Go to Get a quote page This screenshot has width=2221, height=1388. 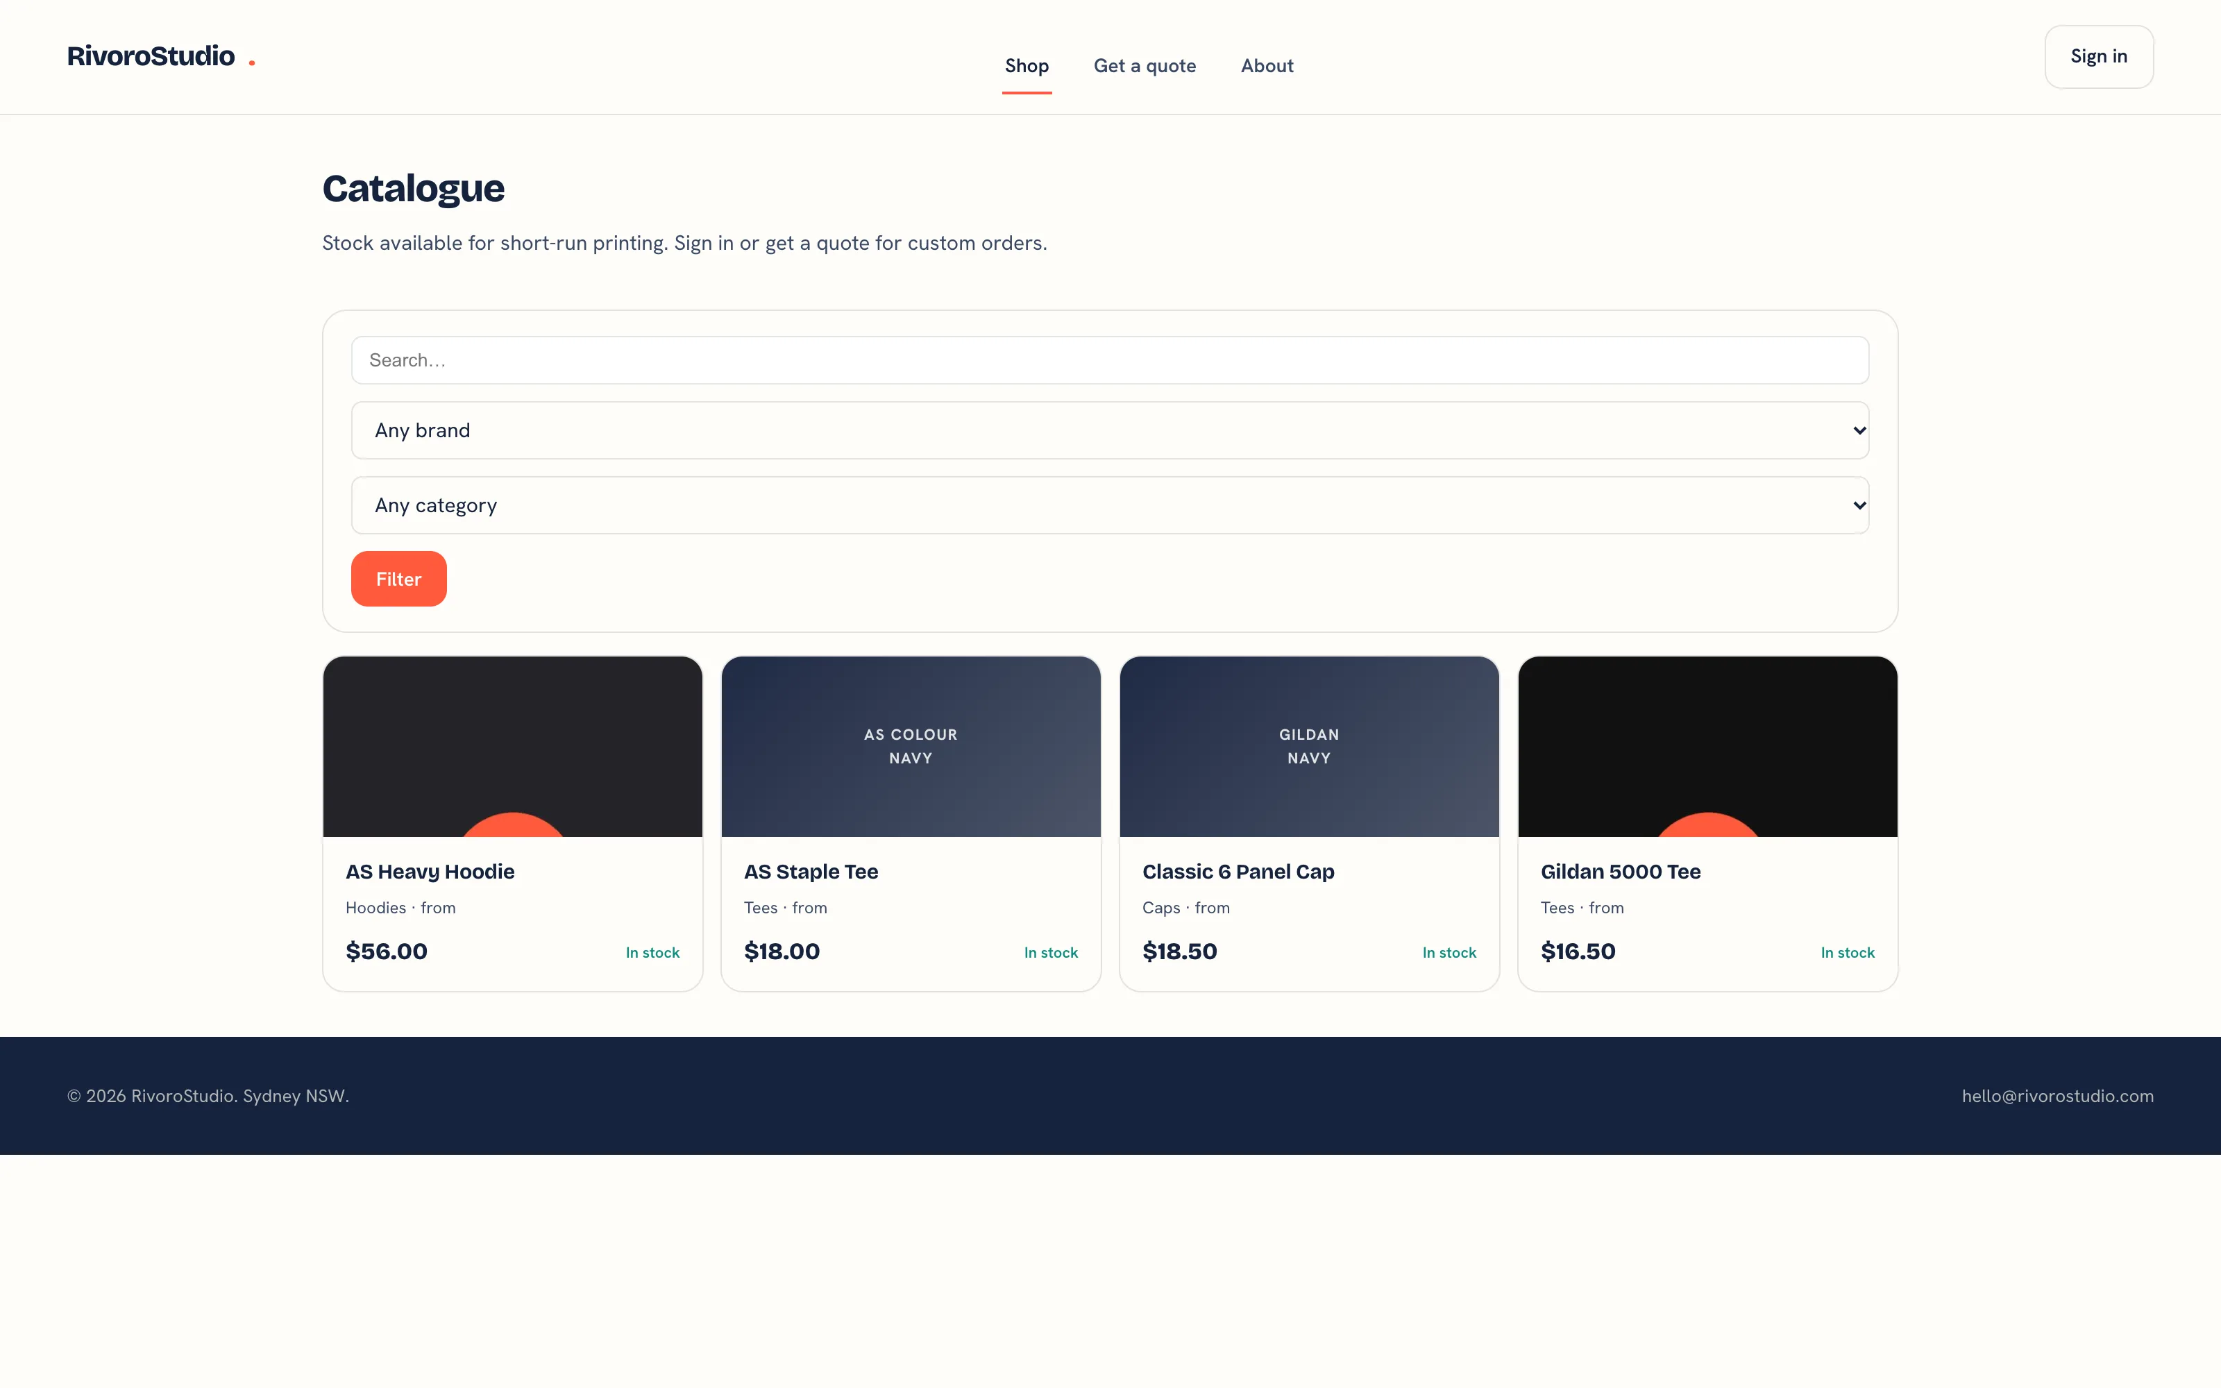[1145, 66]
